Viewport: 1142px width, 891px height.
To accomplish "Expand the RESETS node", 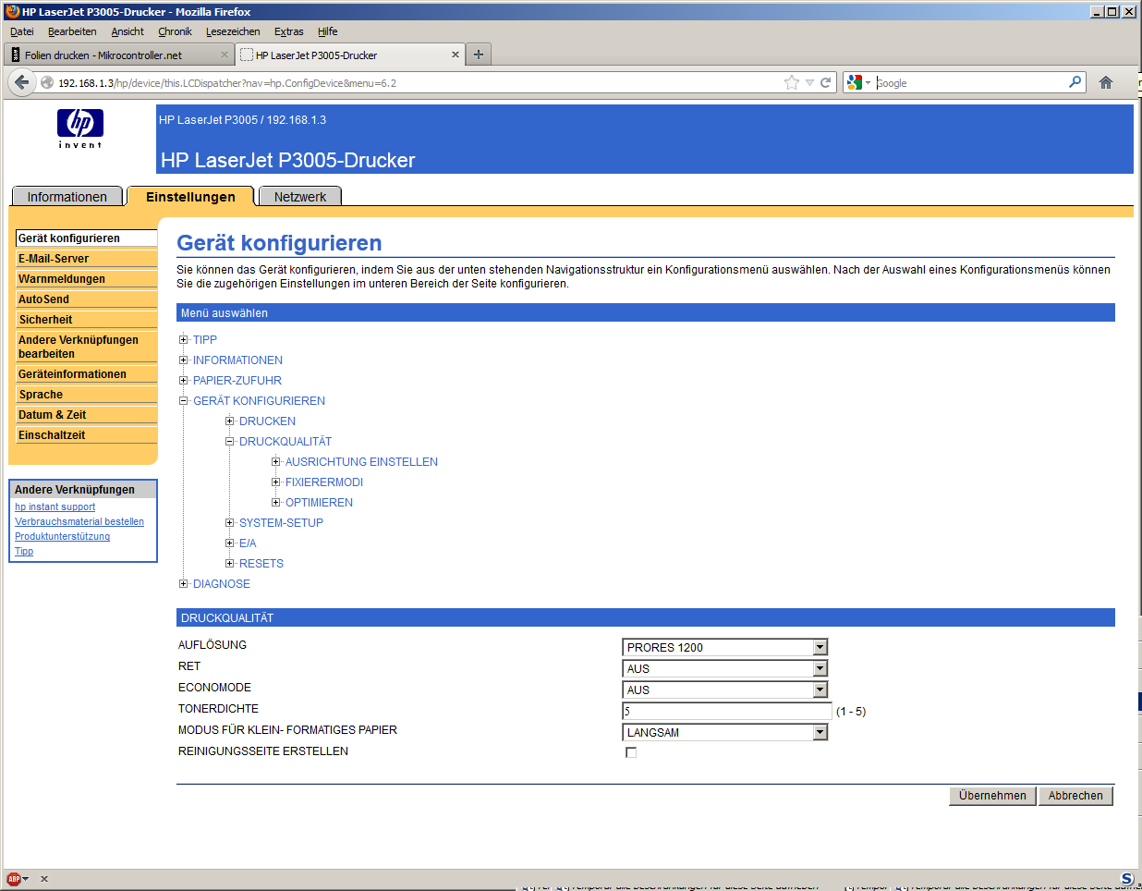I will click(229, 563).
